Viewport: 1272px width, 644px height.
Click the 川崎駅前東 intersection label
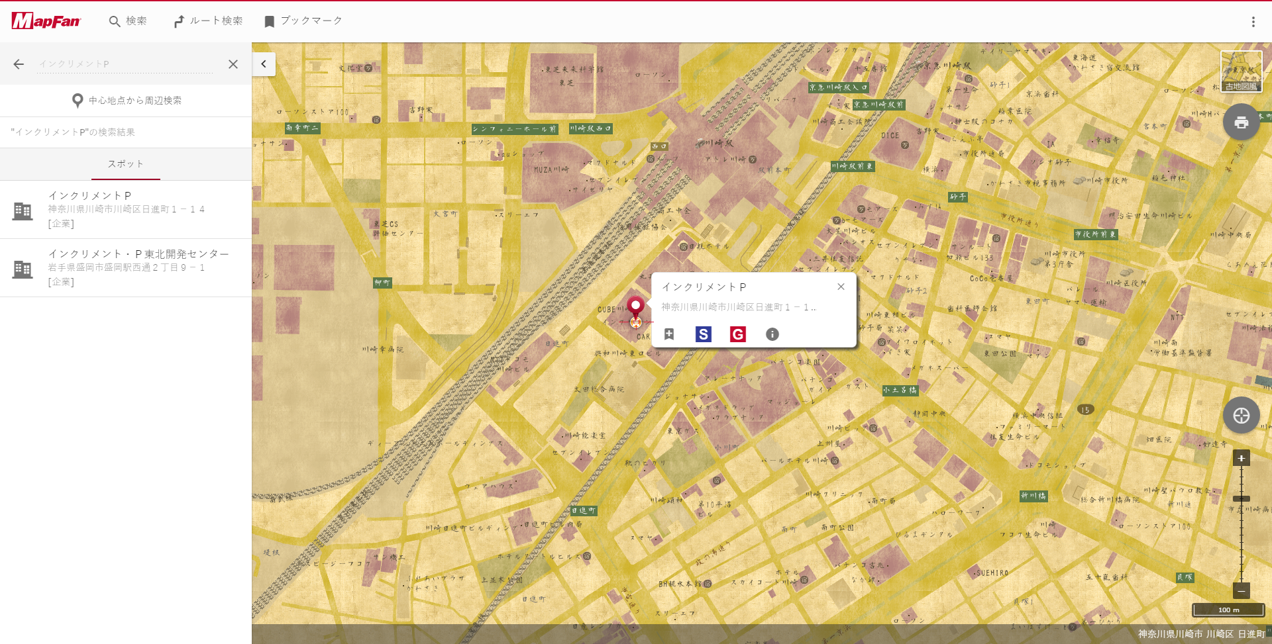click(x=853, y=166)
